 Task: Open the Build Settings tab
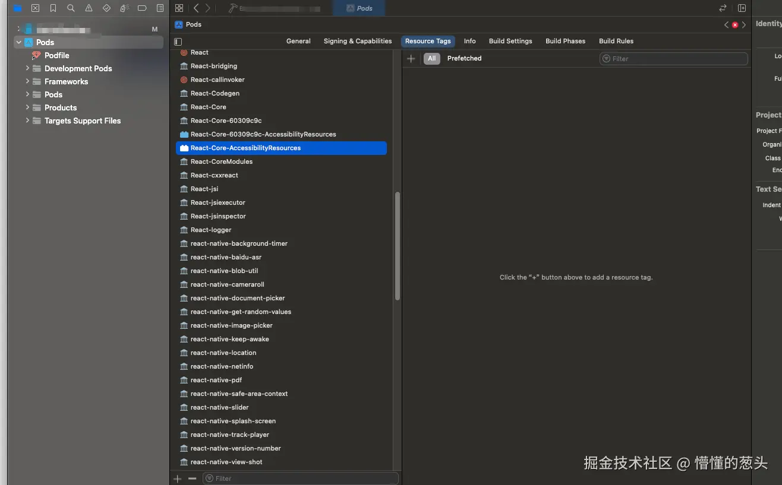point(510,41)
